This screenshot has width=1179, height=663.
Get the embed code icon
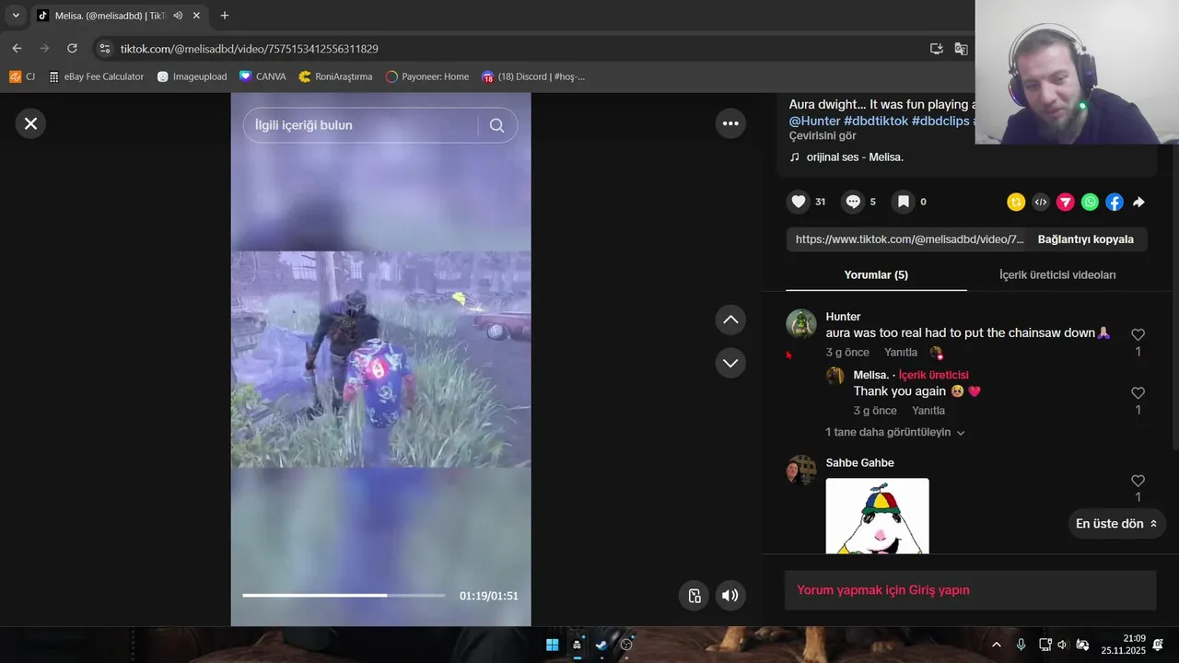1041,202
